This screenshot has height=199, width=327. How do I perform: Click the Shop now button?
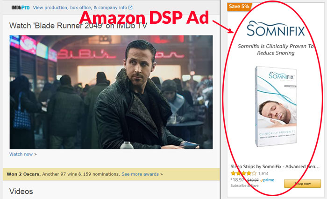pos(302,184)
